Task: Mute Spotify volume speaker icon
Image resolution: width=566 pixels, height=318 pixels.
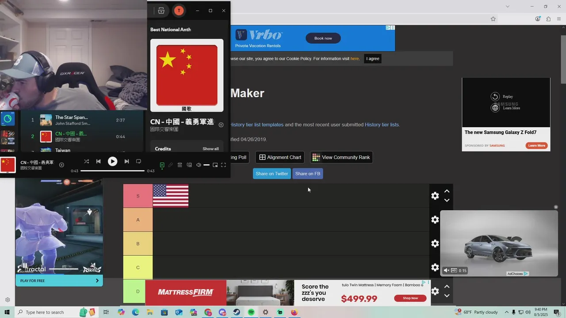Action: pos(199,165)
